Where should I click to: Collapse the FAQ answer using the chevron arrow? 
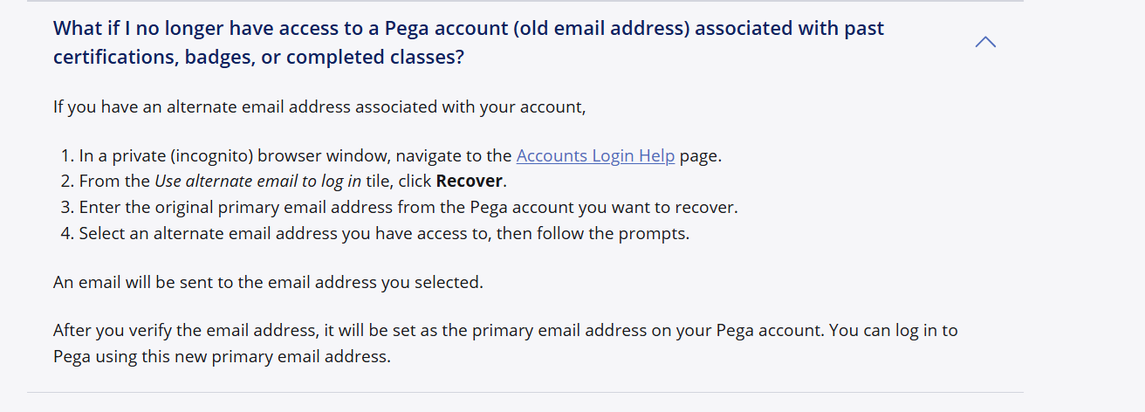tap(985, 42)
